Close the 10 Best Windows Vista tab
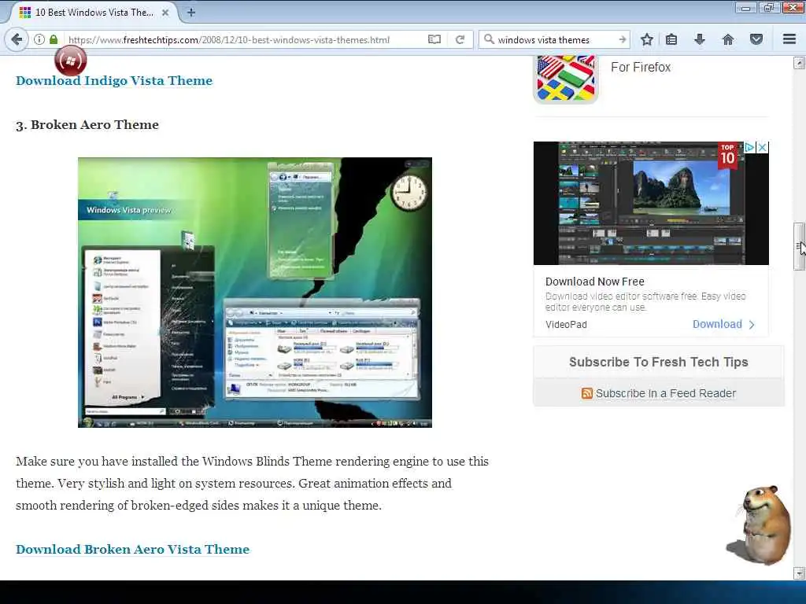Screen dimensions: 806x604 (x=165, y=13)
